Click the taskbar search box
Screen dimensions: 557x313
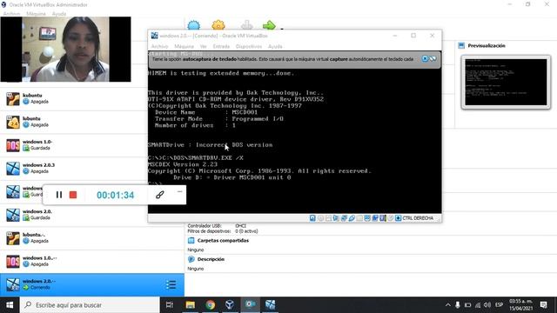pyautogui.click(x=90, y=305)
